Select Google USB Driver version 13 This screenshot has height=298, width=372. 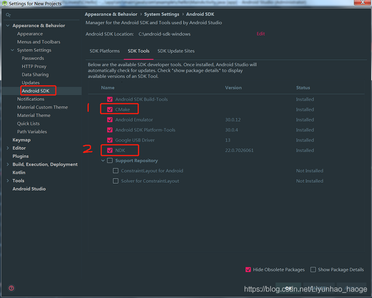(227, 140)
